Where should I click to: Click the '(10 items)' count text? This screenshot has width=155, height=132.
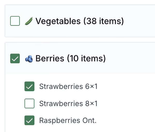pos(86,58)
